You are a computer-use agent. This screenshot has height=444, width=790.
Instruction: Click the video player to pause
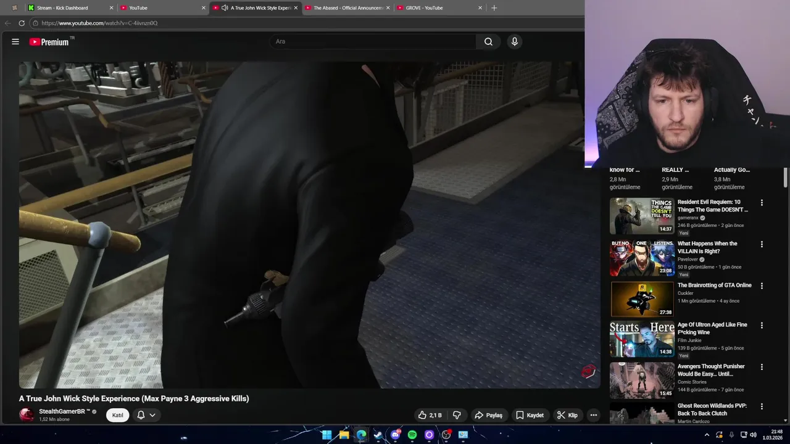point(309,224)
